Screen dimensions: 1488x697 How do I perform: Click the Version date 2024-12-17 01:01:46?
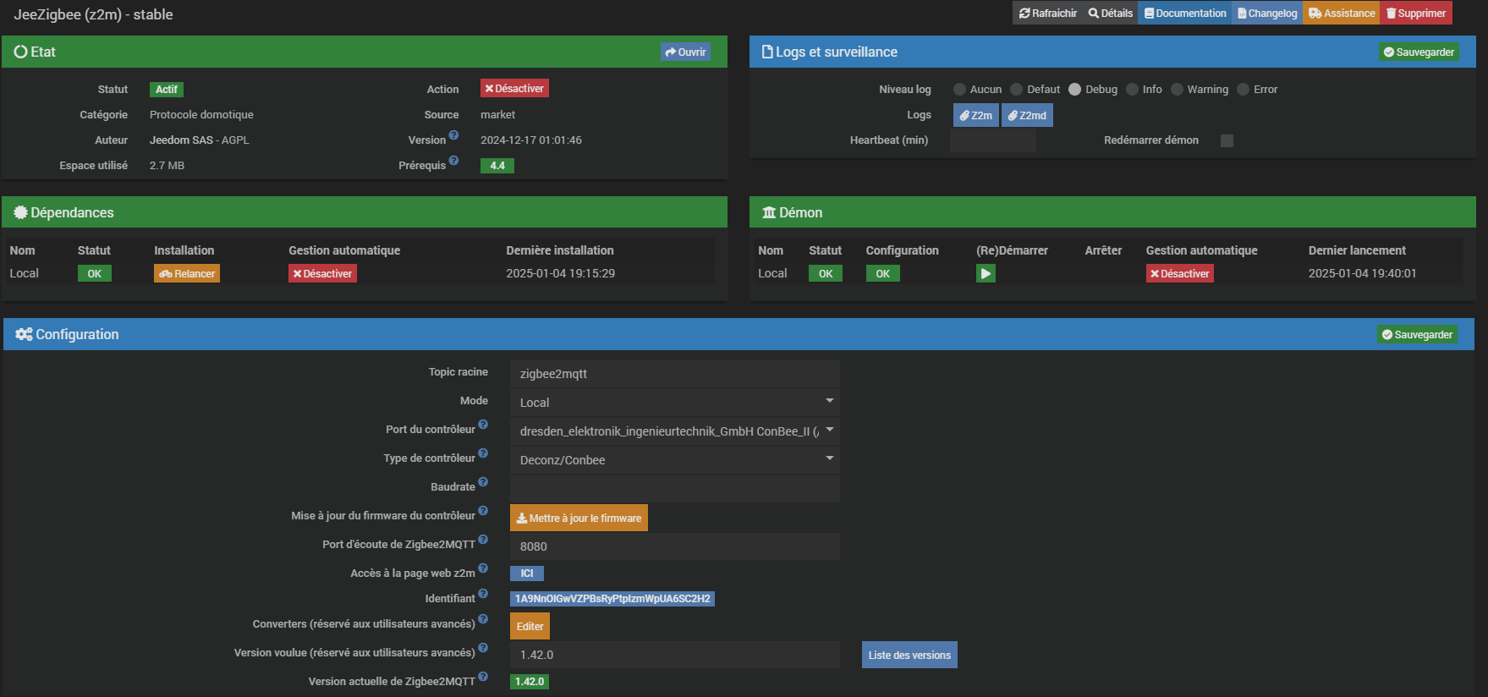(531, 140)
